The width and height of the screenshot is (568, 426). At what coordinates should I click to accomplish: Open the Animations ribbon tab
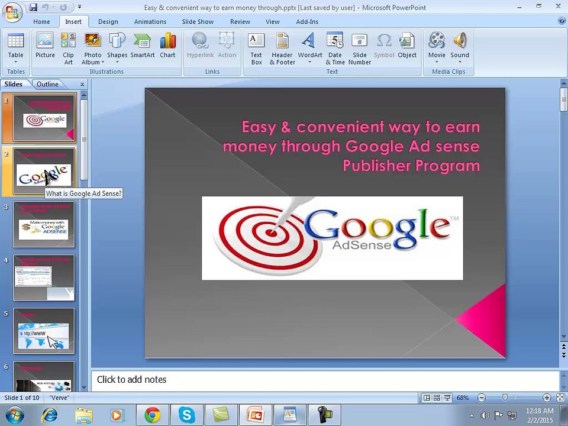click(150, 22)
